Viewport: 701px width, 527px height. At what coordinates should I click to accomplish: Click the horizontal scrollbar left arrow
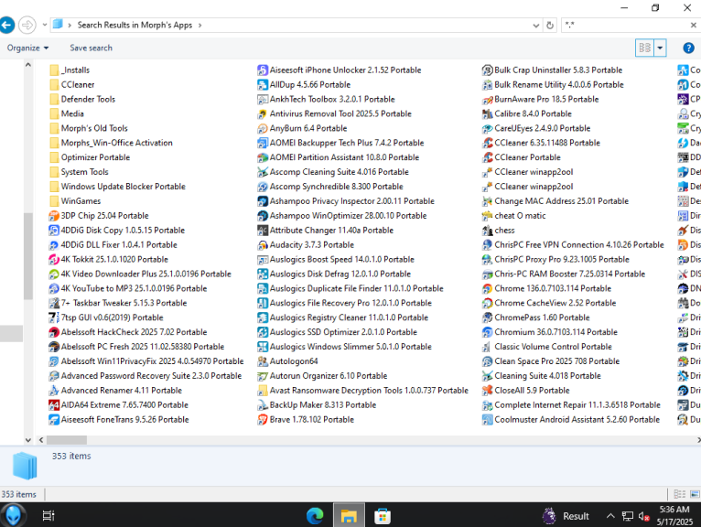pos(41,440)
